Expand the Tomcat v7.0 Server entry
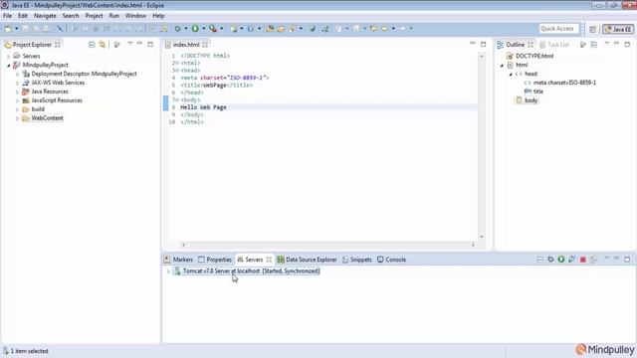This screenshot has height=358, width=637. [x=168, y=271]
